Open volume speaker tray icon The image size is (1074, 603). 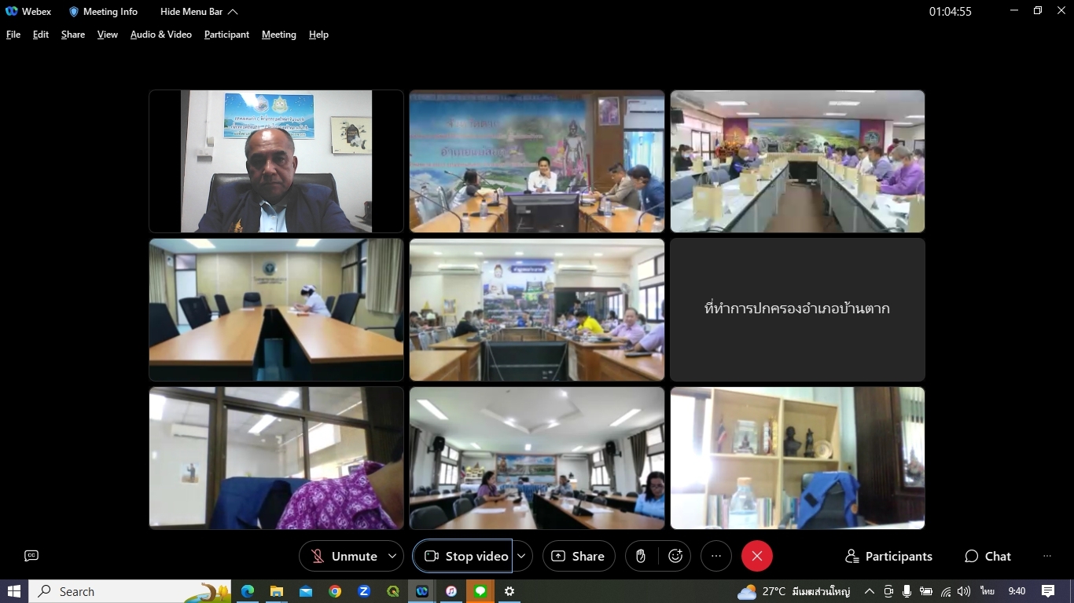click(x=964, y=591)
